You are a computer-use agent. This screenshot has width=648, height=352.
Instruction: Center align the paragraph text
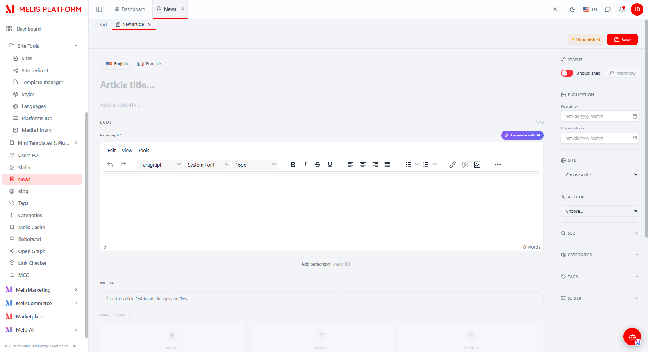363,165
